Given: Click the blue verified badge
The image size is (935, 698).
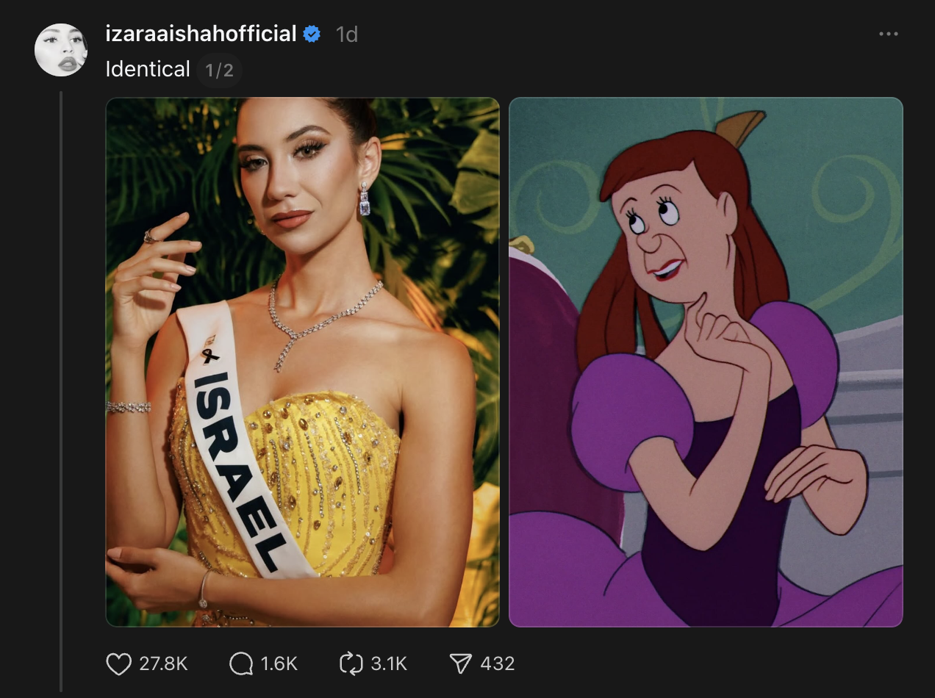Looking at the screenshot, I should coord(312,34).
